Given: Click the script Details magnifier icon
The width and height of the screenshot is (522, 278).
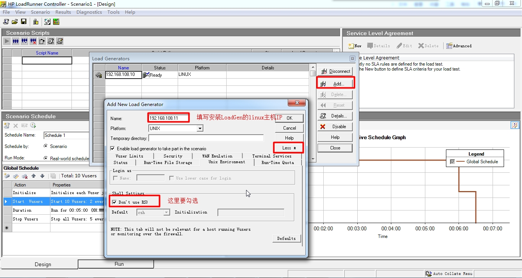Looking at the screenshot, I should (x=51, y=41).
